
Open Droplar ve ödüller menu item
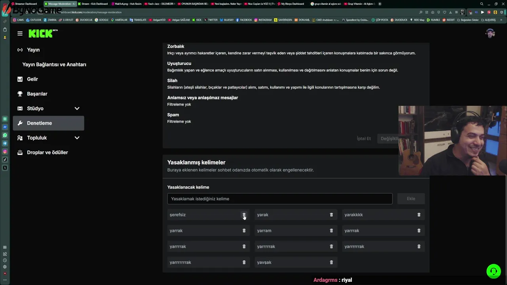click(x=47, y=152)
